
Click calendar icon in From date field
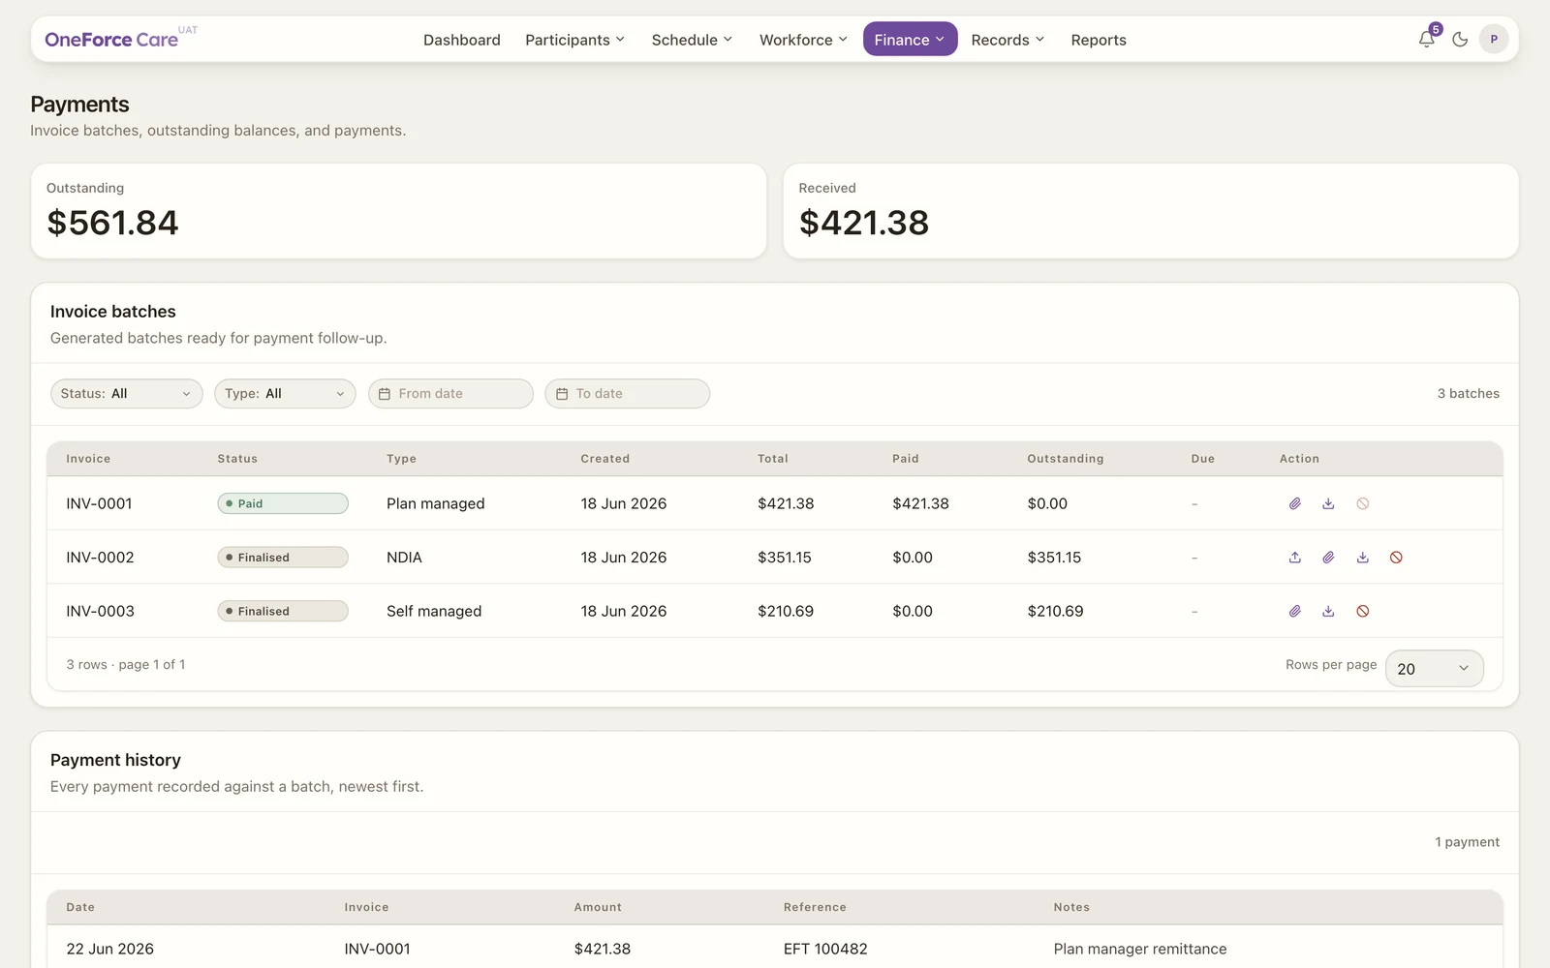coord(384,394)
